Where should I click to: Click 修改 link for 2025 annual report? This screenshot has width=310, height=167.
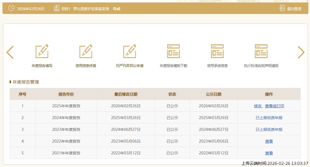(x=258, y=106)
